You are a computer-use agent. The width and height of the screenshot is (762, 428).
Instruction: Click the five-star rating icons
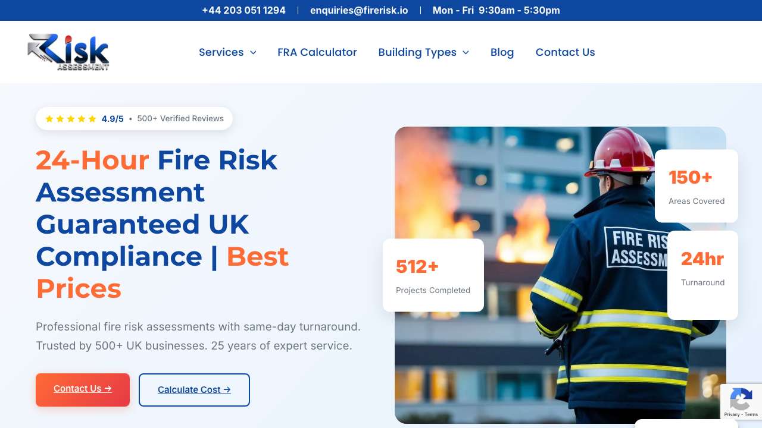tap(71, 119)
